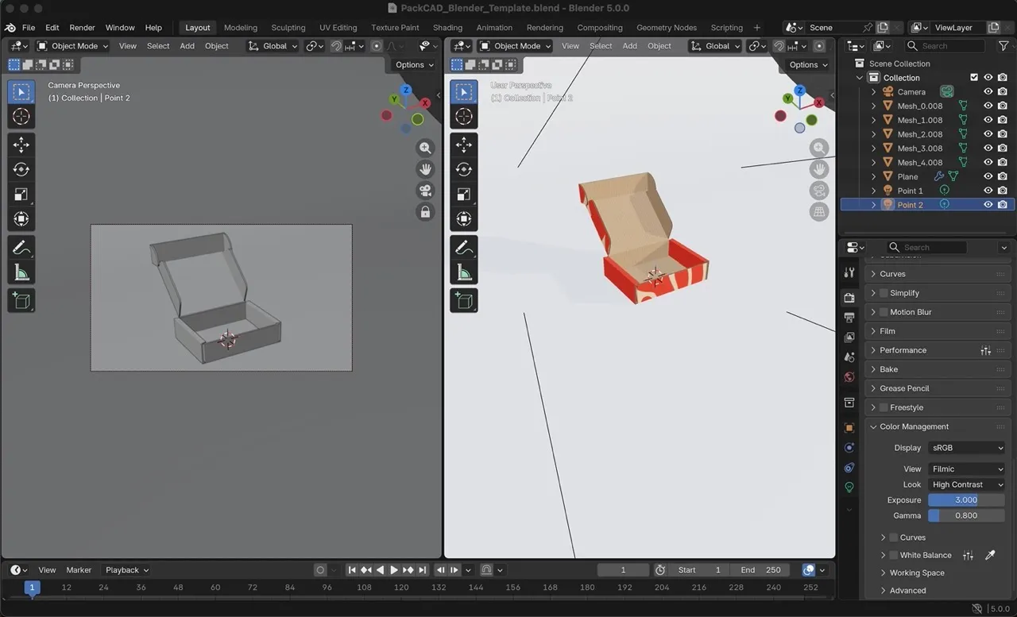Open Render Properties in the Properties editor

[849, 298]
